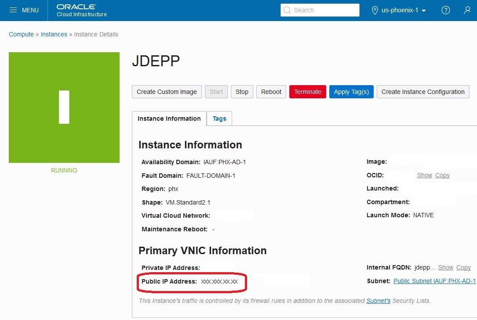Show the OCID value
Viewport: 477px width, 320px height.
[425, 175]
